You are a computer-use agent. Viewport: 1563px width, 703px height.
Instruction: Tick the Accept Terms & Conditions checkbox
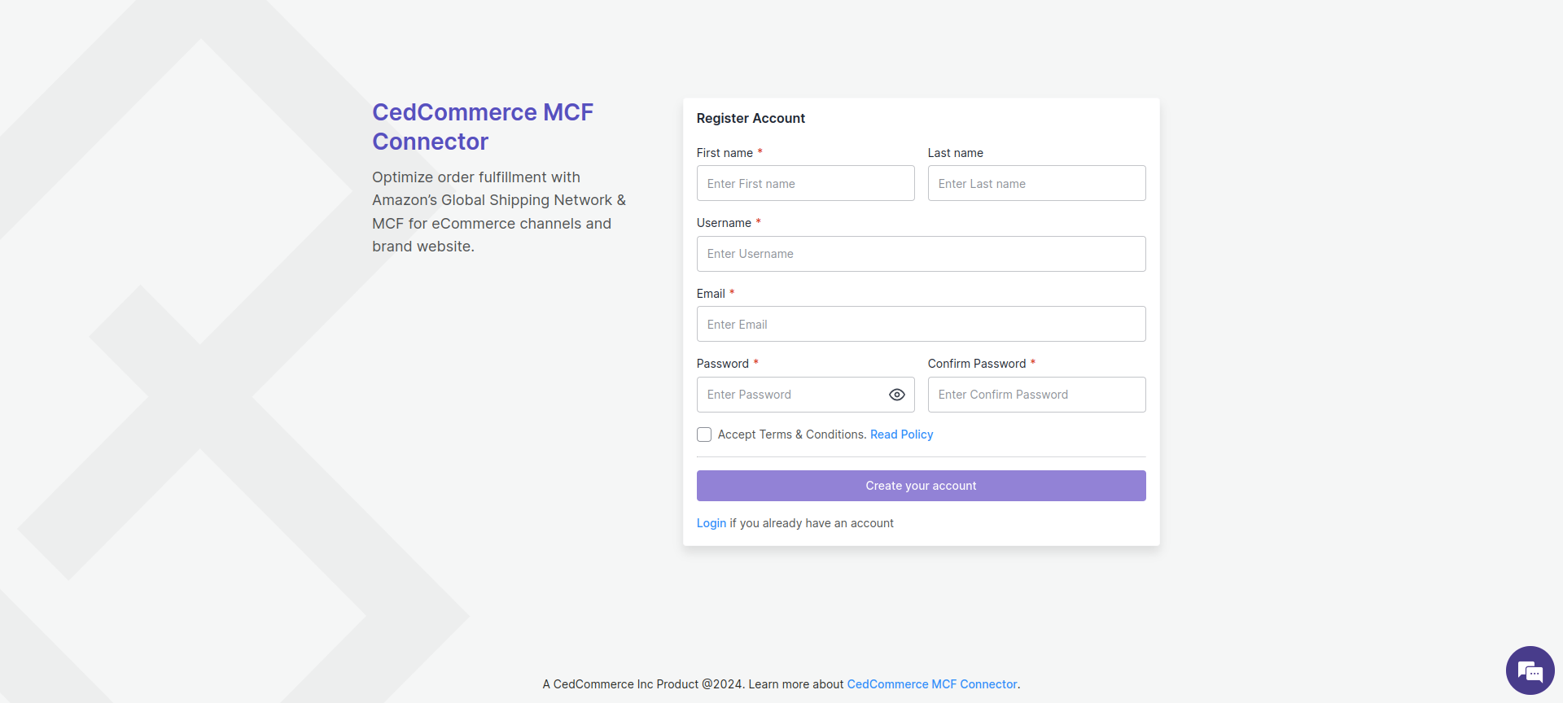(704, 434)
